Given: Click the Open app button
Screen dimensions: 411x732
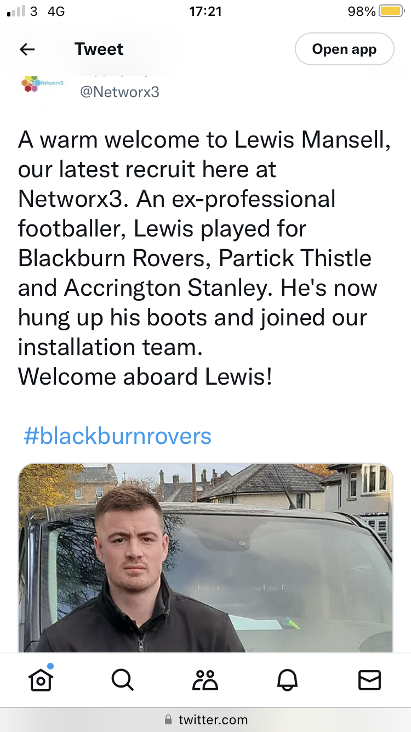Looking at the screenshot, I should [x=344, y=49].
